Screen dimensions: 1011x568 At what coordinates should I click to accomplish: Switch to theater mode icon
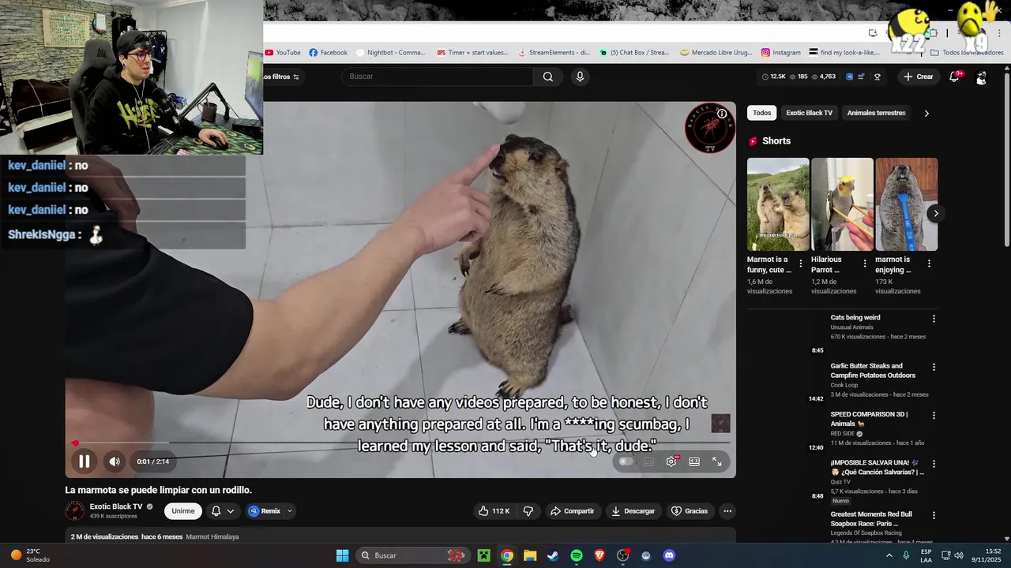pyautogui.click(x=694, y=461)
